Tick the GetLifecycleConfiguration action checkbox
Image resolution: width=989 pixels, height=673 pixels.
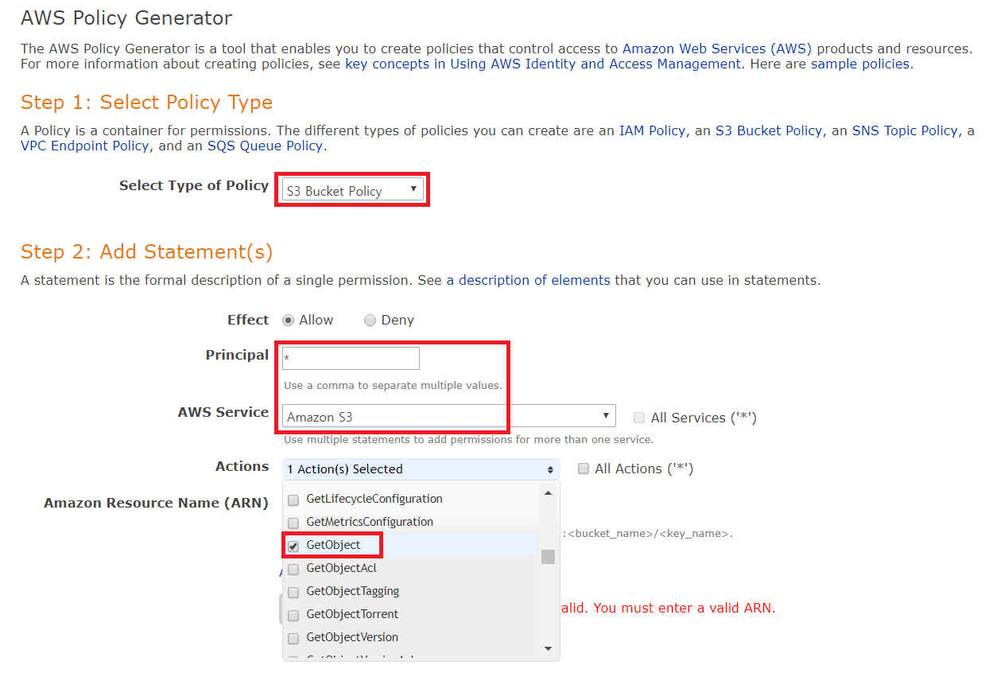pyautogui.click(x=293, y=500)
